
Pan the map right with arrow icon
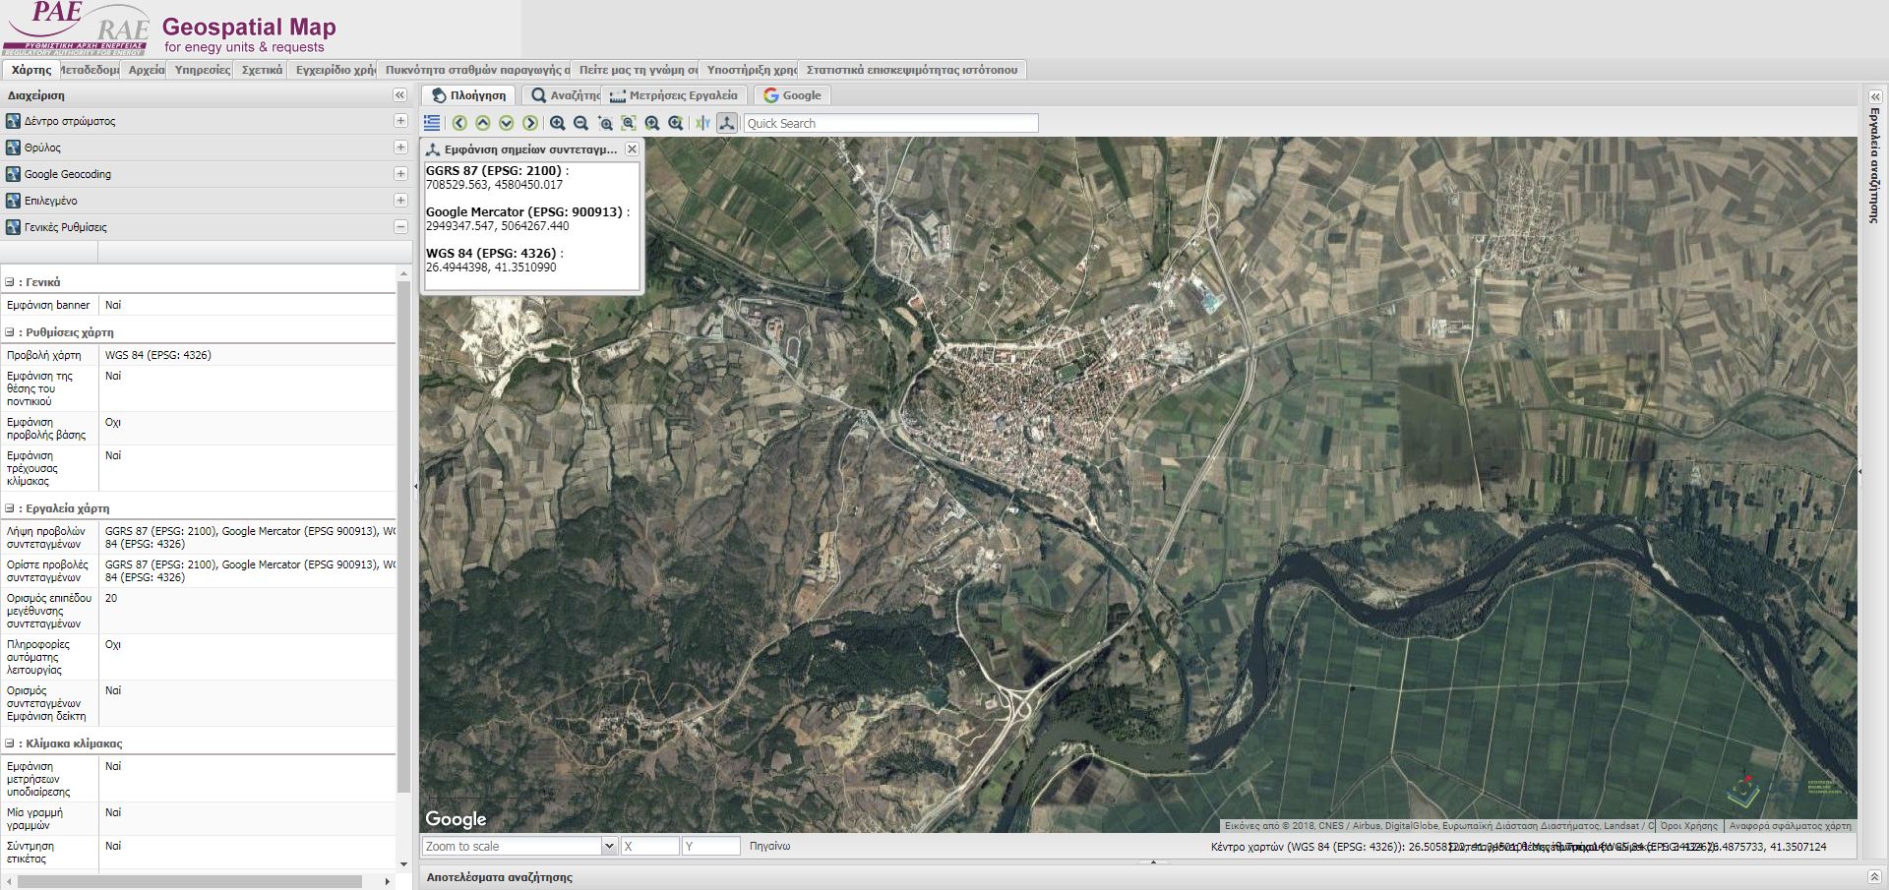530,123
